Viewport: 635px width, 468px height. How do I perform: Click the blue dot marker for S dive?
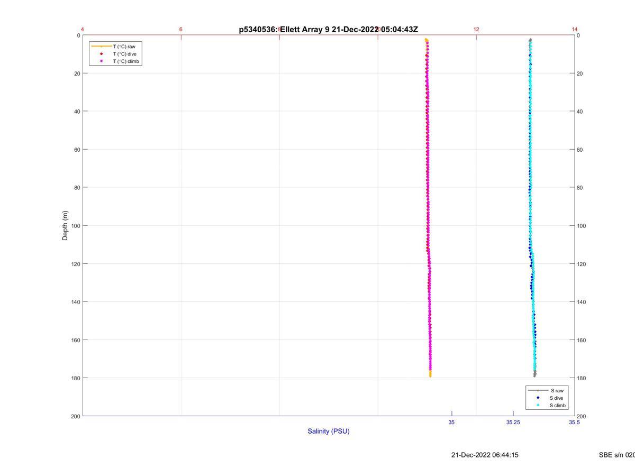538,398
